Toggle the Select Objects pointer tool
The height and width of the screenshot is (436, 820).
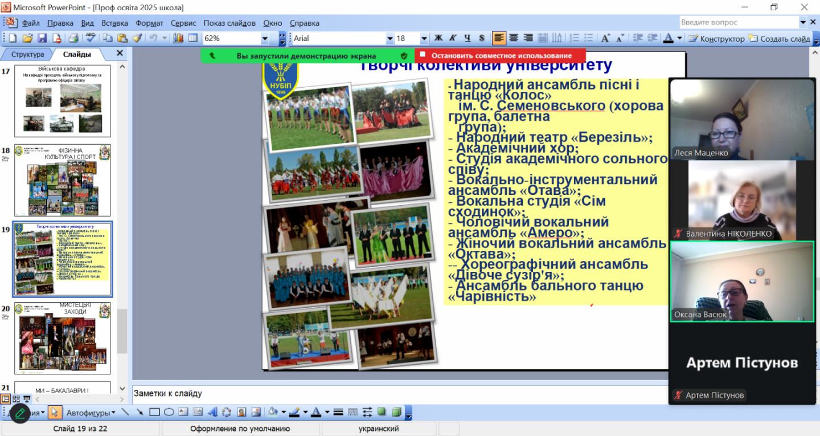click(55, 412)
